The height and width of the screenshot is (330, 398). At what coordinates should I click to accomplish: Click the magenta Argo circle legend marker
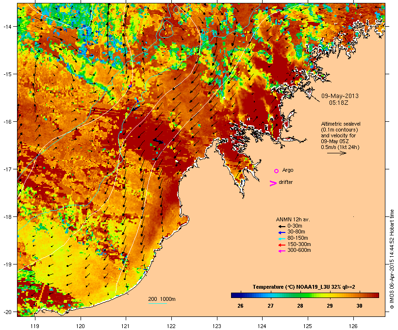[276, 171]
